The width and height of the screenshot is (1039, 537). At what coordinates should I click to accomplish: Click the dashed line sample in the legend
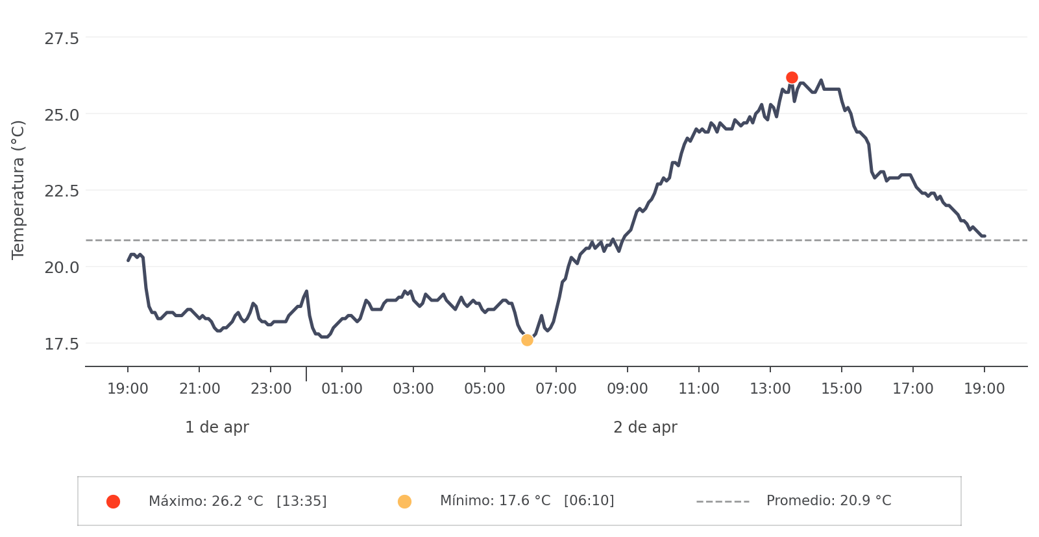tap(722, 501)
